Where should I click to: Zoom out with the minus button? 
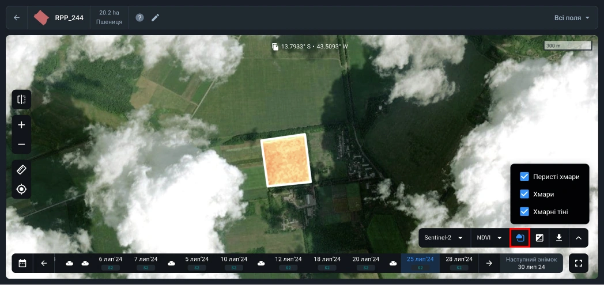(x=21, y=144)
